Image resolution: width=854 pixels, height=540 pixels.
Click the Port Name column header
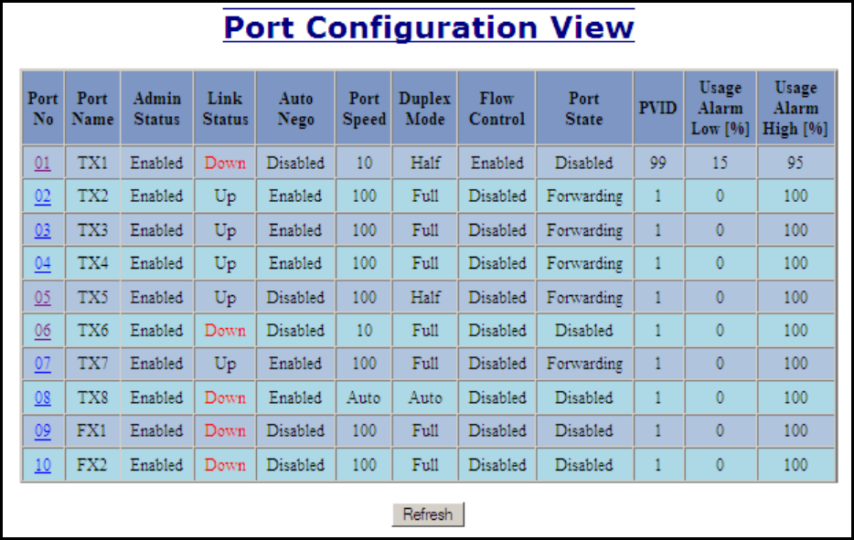point(92,109)
